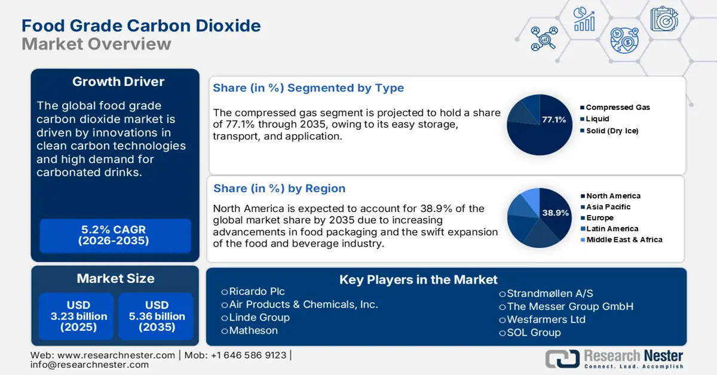Click the Latin America legend color square
Image resolution: width=717 pixels, height=375 pixels.
coord(583,229)
